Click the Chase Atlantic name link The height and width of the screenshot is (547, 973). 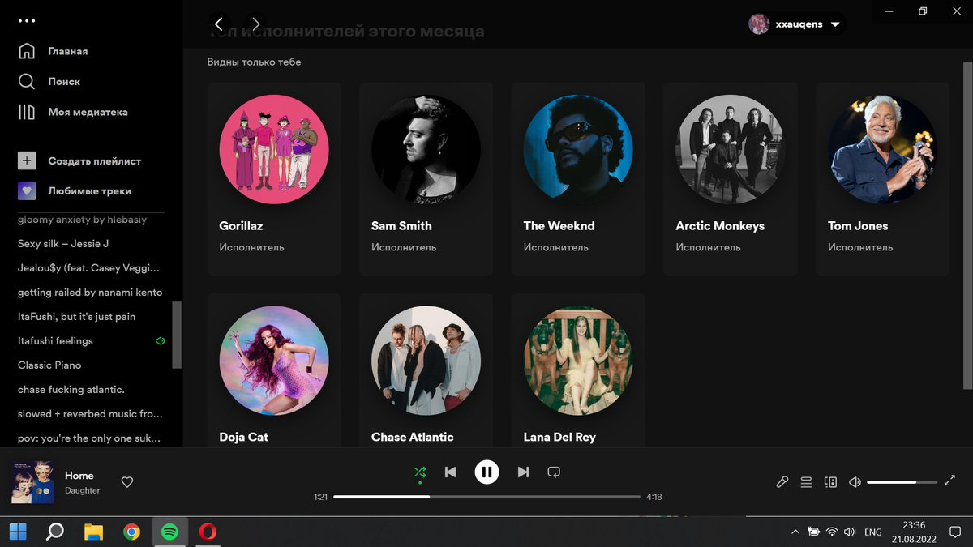pos(412,437)
